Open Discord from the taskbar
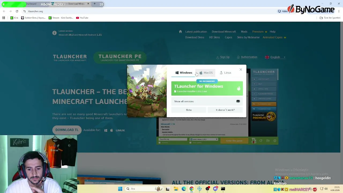Viewport: 343px width, 193px height. [215, 189]
